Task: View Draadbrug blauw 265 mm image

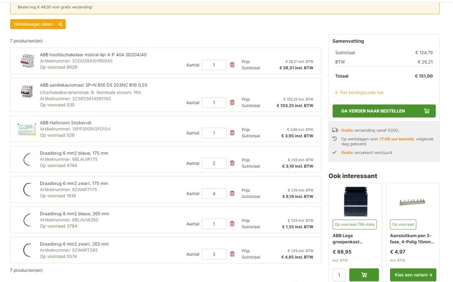Action: 27,220
